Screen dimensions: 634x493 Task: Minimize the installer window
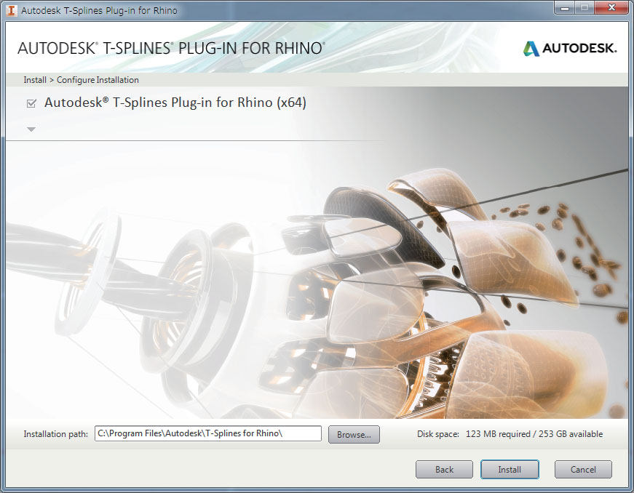565,8
